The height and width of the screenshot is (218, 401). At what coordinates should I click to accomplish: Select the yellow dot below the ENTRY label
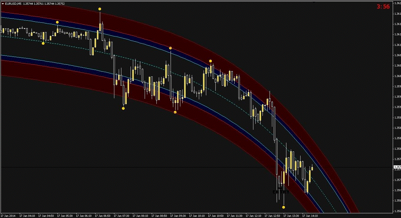283,207
